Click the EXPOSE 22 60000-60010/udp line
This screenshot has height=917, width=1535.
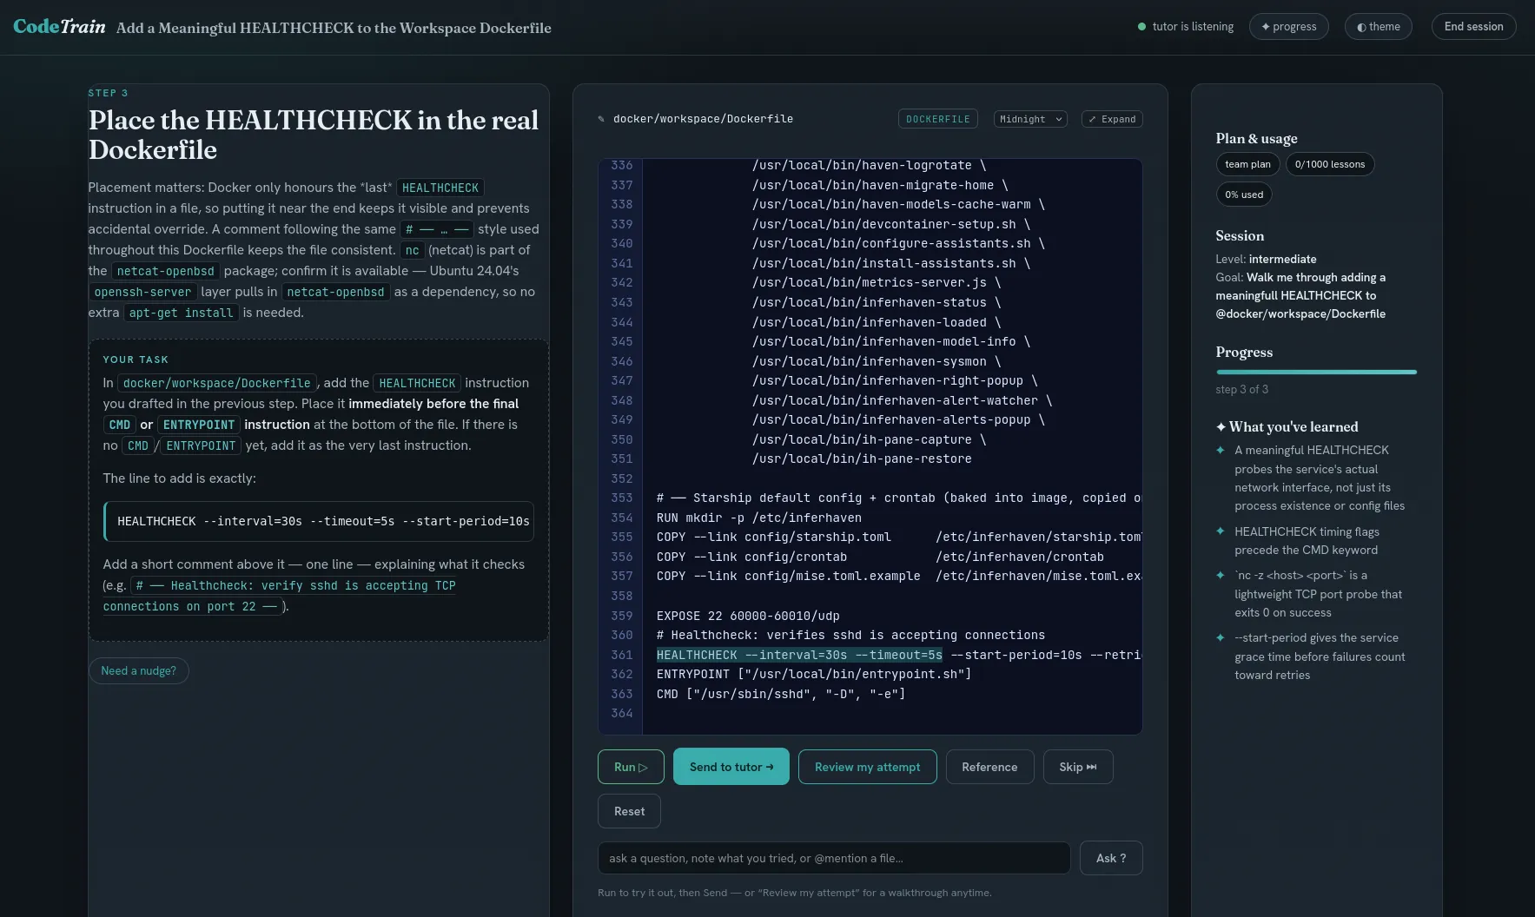(748, 616)
